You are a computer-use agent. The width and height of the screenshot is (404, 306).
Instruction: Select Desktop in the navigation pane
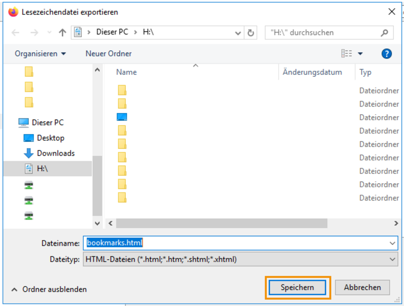tap(44, 138)
